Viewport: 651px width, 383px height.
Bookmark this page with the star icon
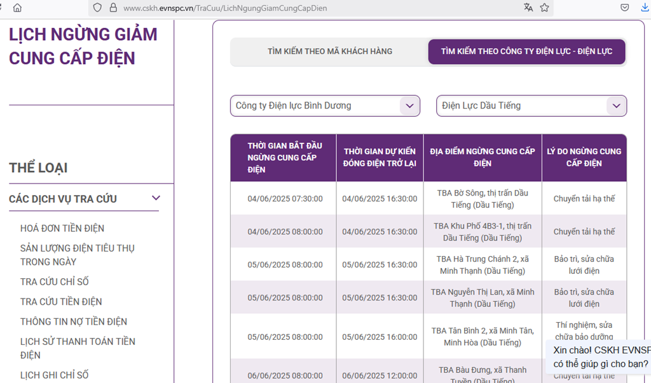[544, 8]
